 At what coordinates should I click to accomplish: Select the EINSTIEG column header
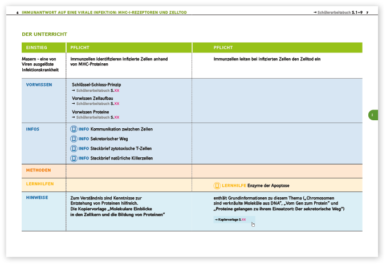point(32,47)
